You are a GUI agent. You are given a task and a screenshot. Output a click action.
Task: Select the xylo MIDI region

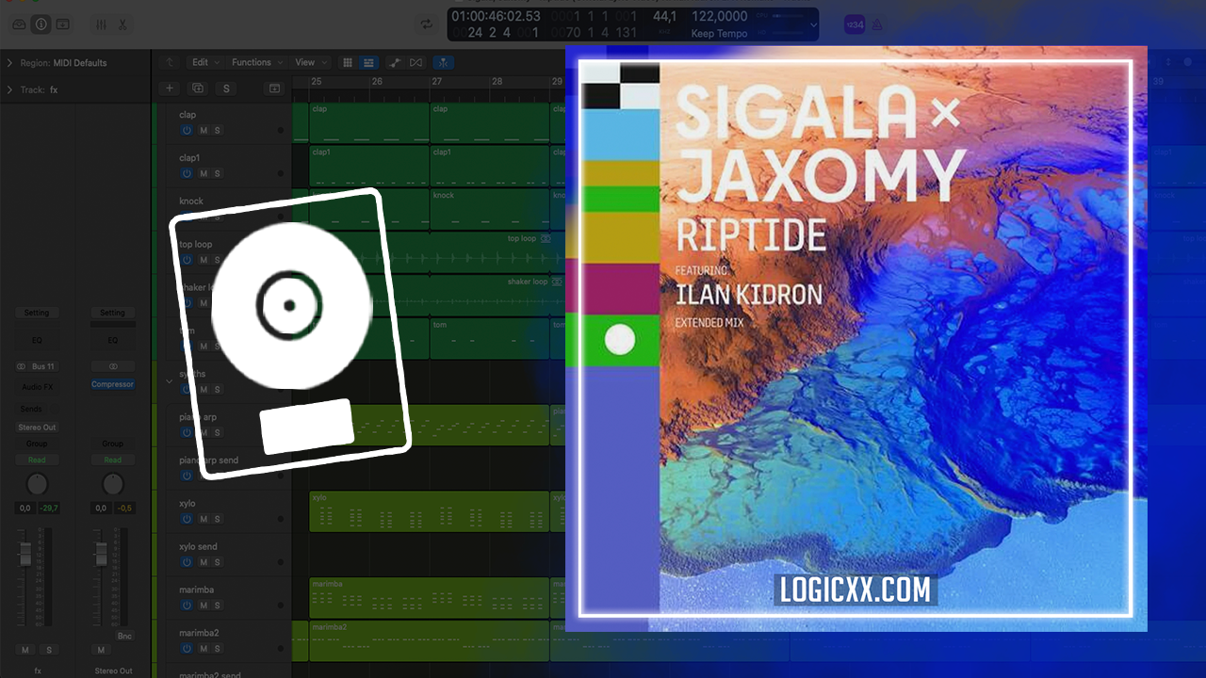[429, 511]
